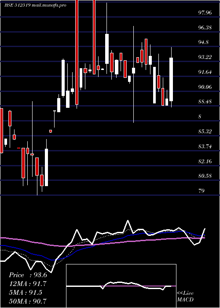220x308 pixels.
Task: Select the 94.8 price axis label
Action: (x=203, y=42)
